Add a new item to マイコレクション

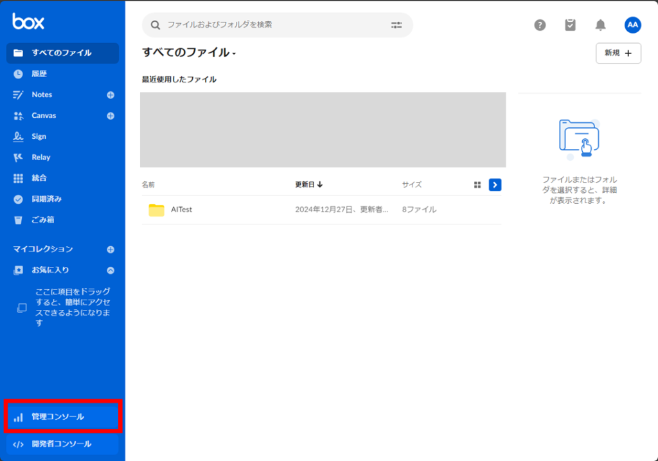[111, 249]
